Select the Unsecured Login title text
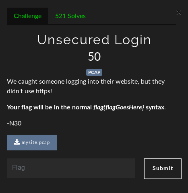This screenshot has height=193, width=188. [94, 40]
